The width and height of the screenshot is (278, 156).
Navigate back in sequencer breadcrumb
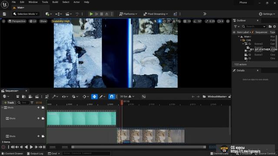click(x=193, y=97)
